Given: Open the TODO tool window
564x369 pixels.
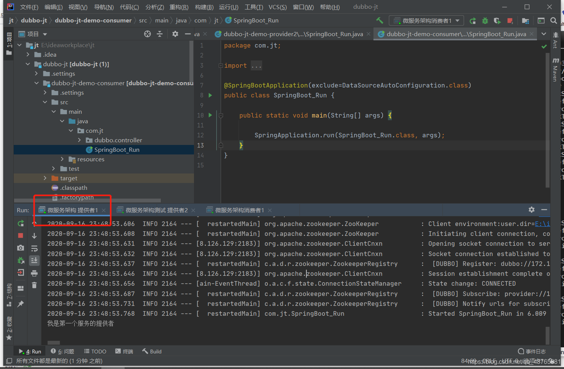Looking at the screenshot, I should (x=95, y=351).
